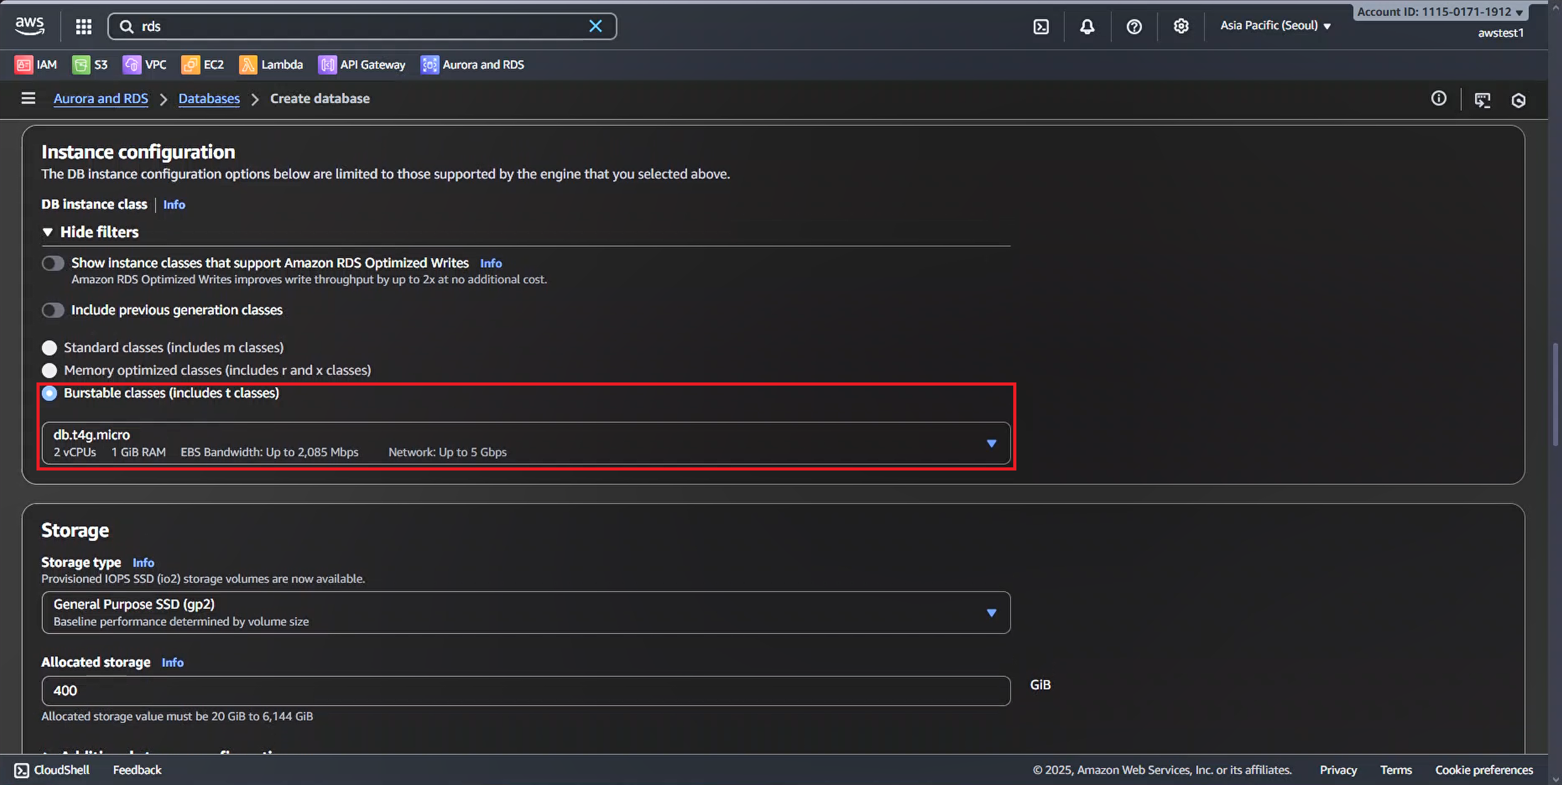Click the Info link beside Storage type
1562x785 pixels.
[143, 563]
